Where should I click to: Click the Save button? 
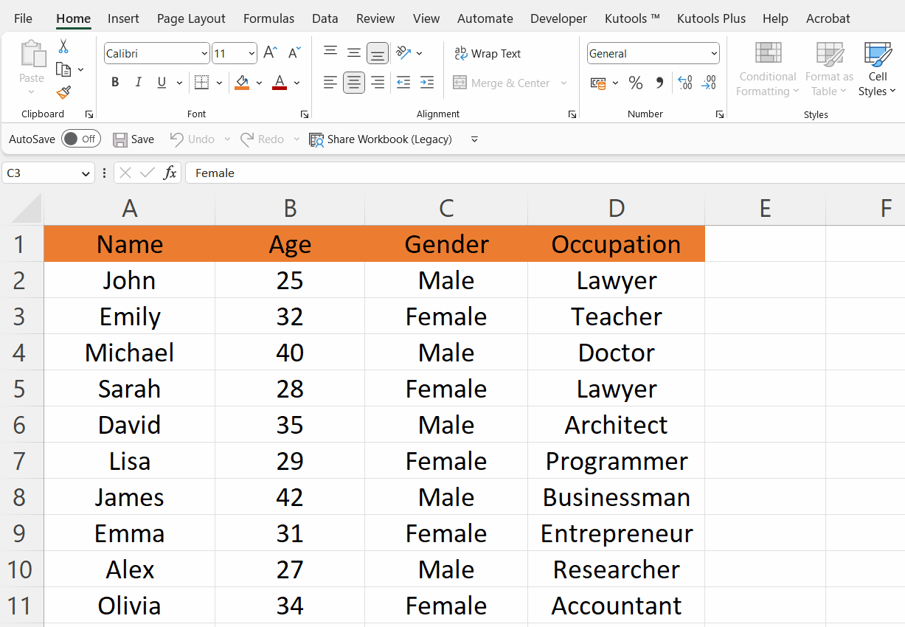134,139
